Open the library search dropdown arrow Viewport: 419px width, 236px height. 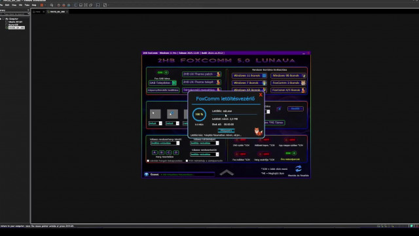point(28,14)
